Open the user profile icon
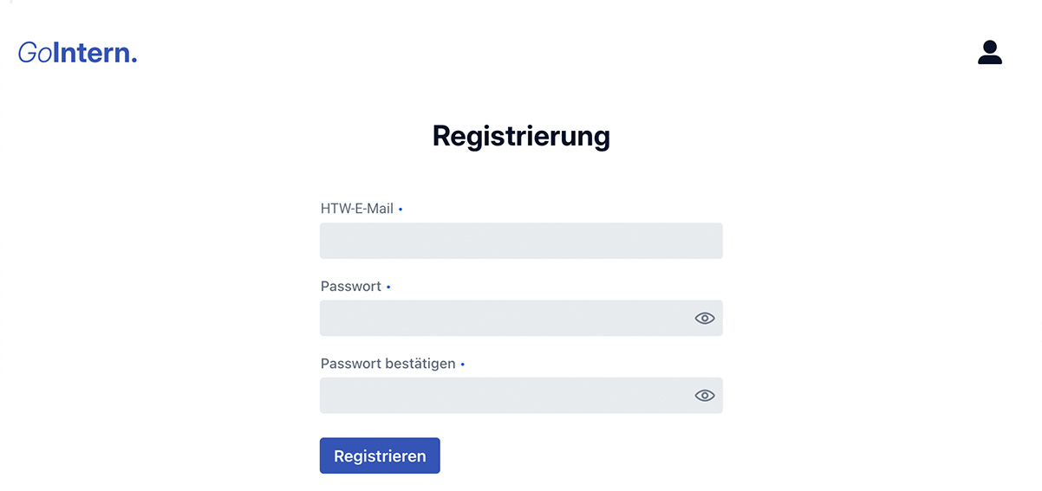 tap(989, 53)
